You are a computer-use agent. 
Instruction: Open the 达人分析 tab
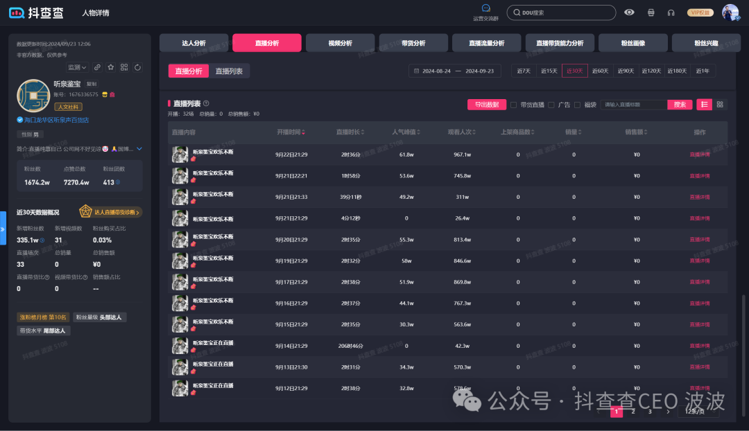click(x=194, y=43)
